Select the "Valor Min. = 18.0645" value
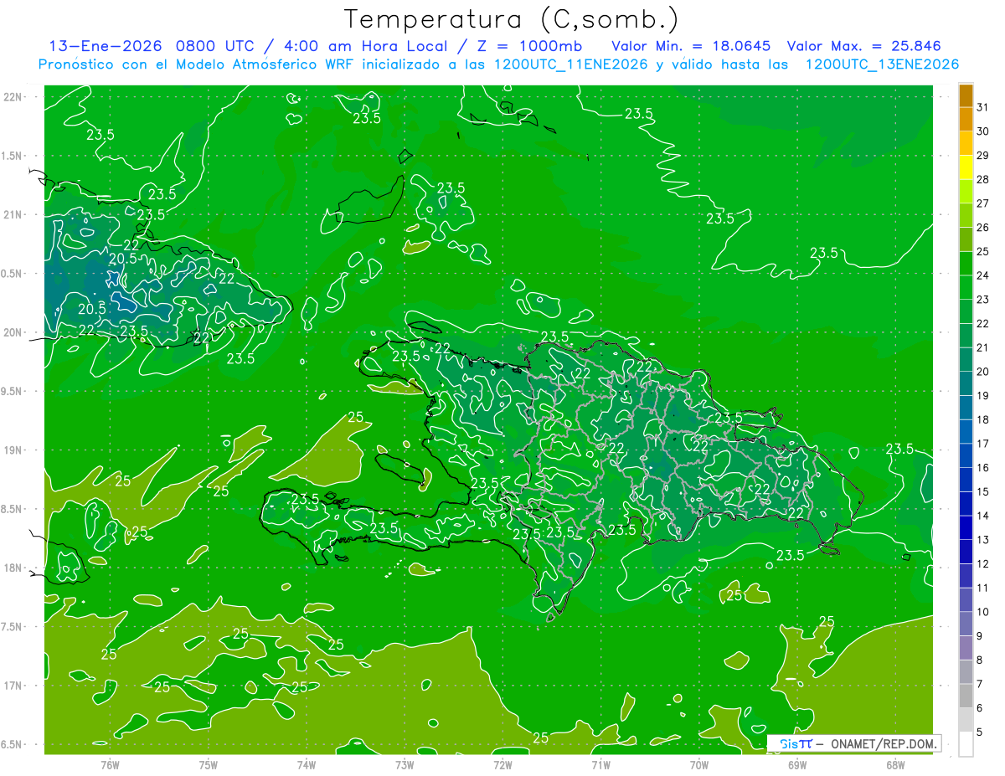Screen dimensions: 1005x776 pos(691,45)
